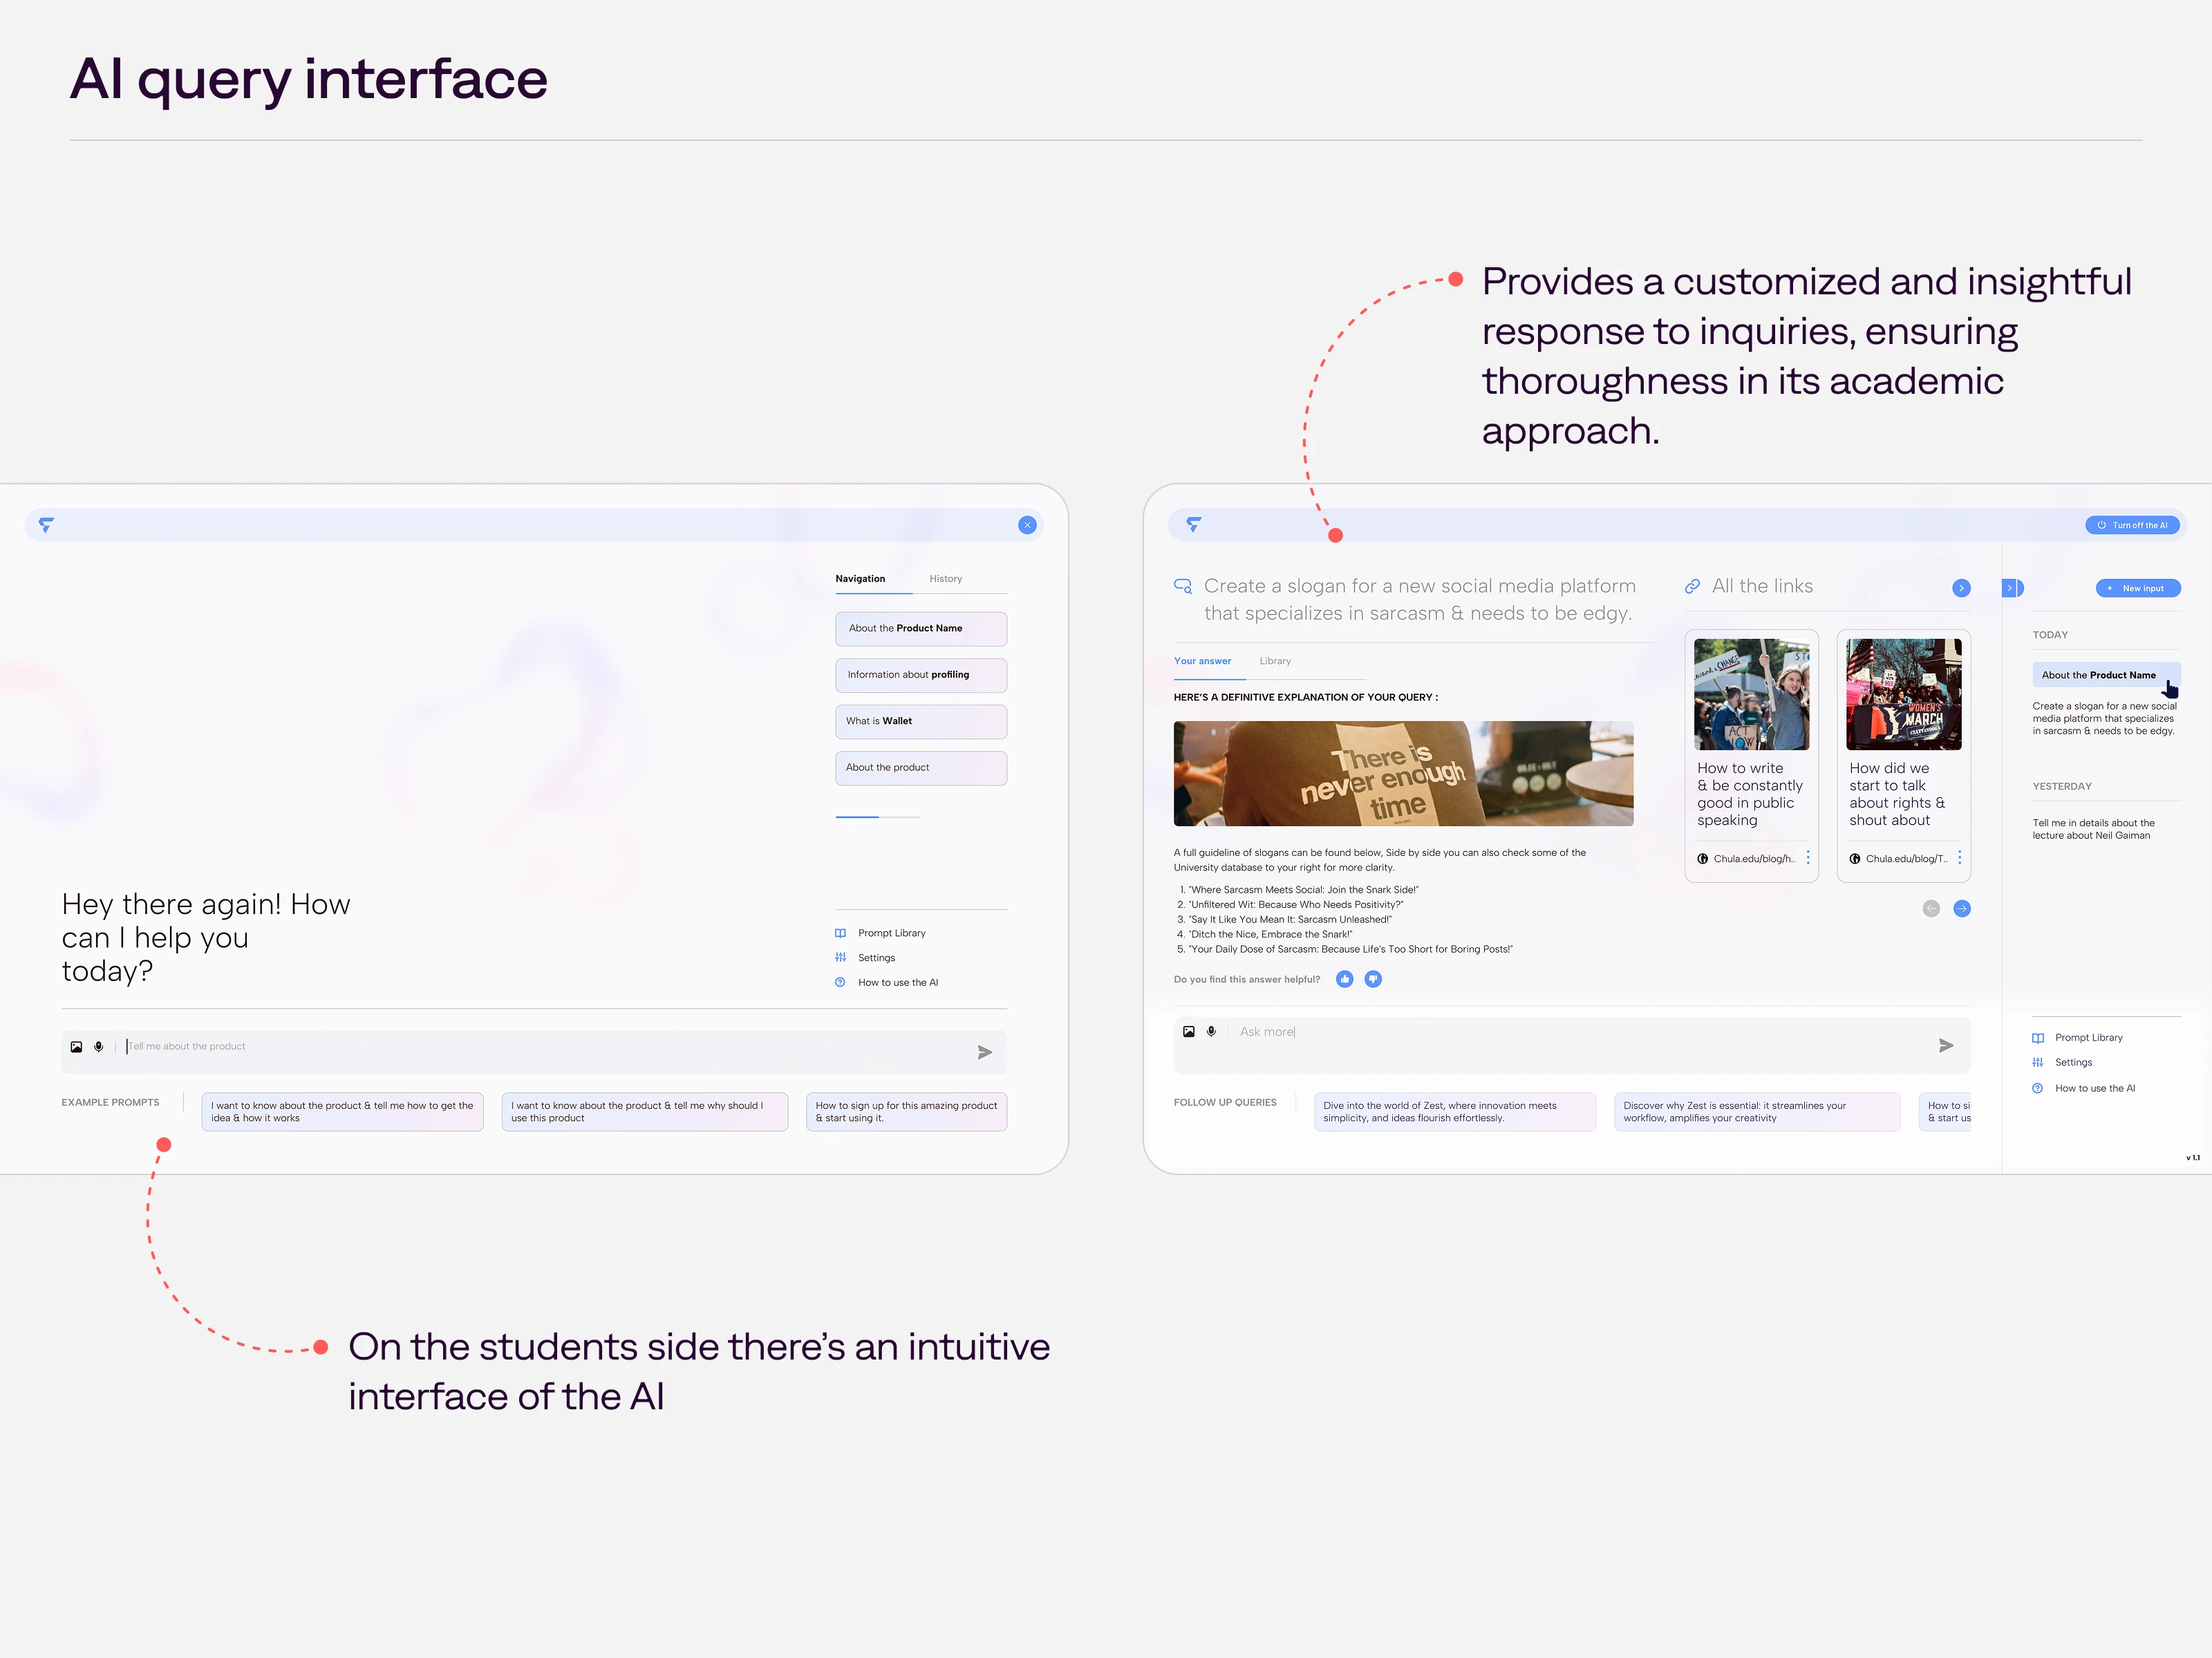The image size is (2212, 1658).
Task: Click the thumbs up helpful icon
Action: point(1344,980)
